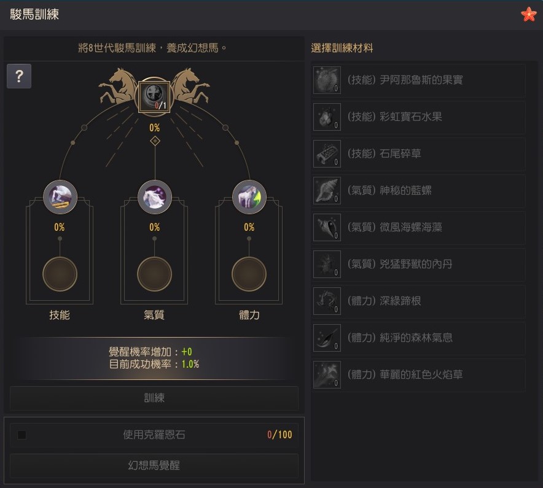
Task: Choose 華麗的紅色火焰草 material icon
Action: tap(327, 374)
